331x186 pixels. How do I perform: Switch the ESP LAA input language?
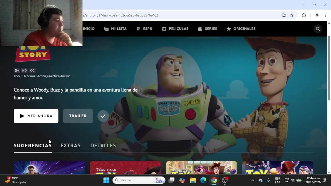click(x=277, y=180)
